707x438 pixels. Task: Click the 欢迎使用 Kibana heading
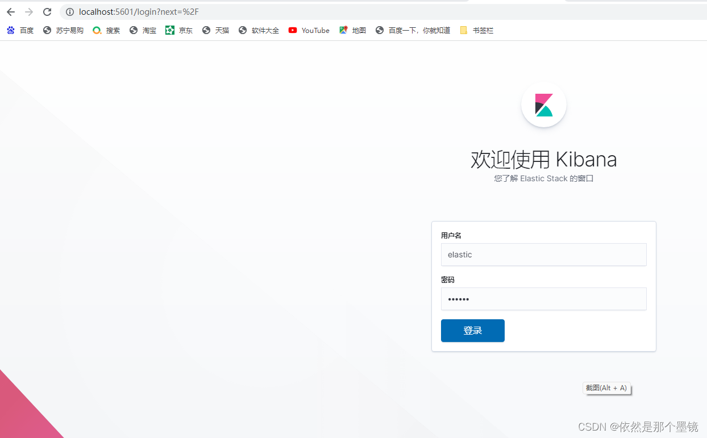(544, 160)
